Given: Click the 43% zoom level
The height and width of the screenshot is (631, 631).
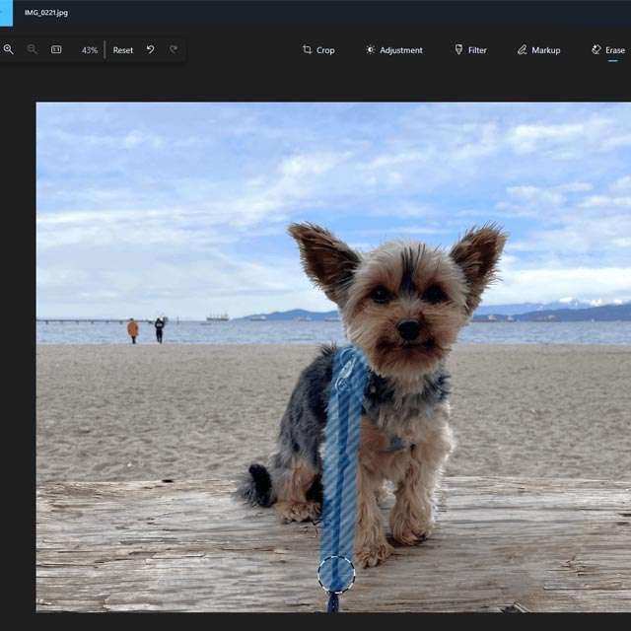Looking at the screenshot, I should pos(89,50).
